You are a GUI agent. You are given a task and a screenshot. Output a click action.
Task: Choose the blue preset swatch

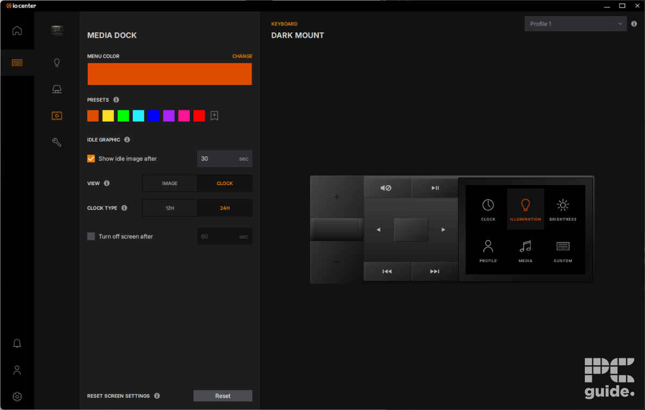coord(154,116)
